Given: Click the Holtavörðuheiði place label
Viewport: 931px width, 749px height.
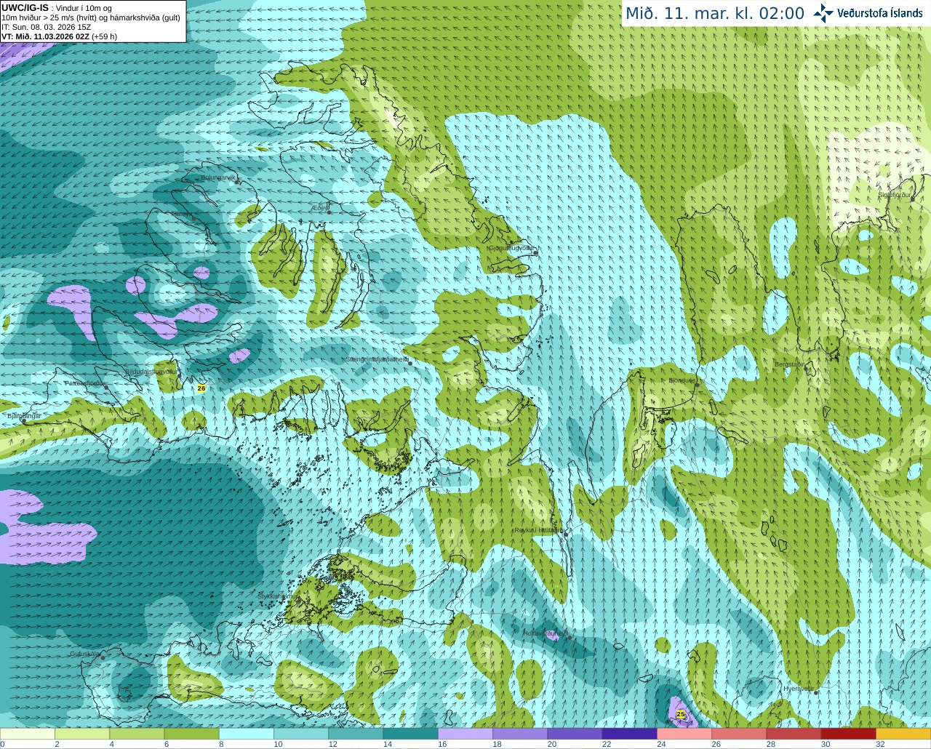Looking at the screenshot, I should click(x=546, y=633).
